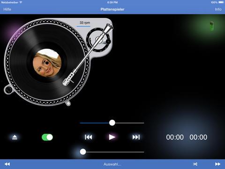225x169 pixels.
Task: Toggle the green on/off switch
Action: pyautogui.click(x=47, y=137)
